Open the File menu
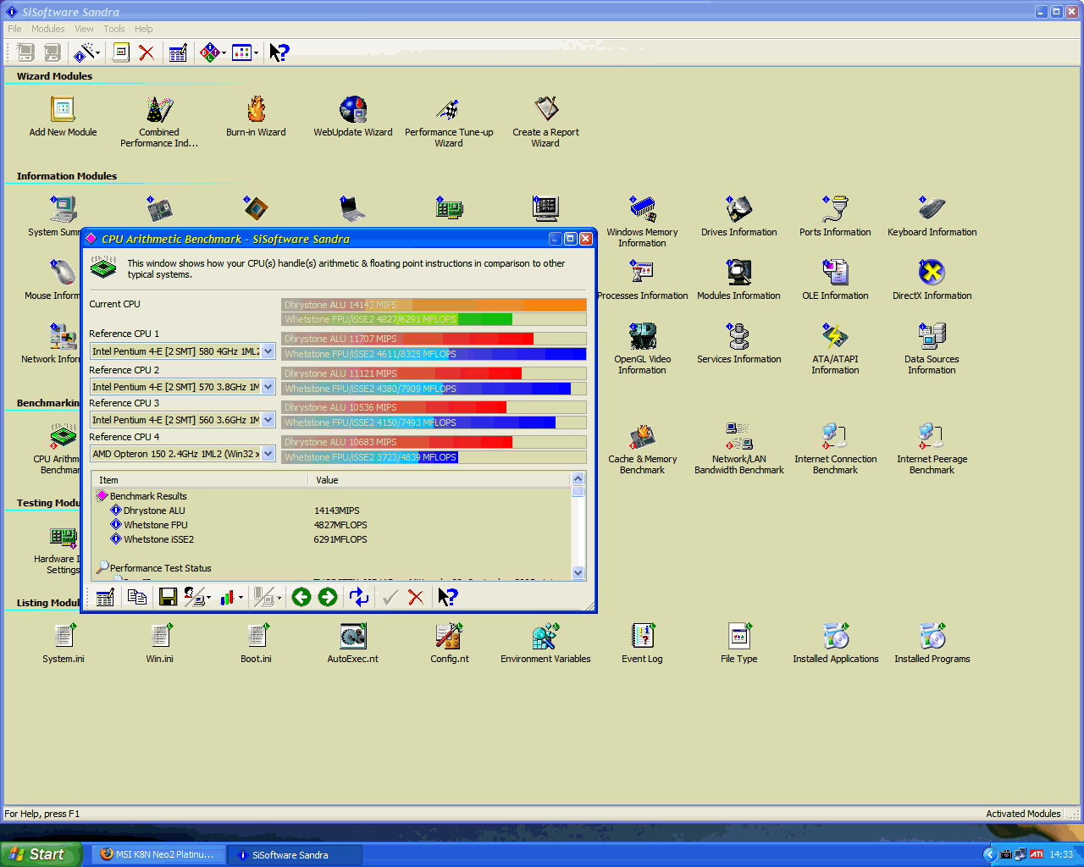1084x867 pixels. click(x=14, y=29)
